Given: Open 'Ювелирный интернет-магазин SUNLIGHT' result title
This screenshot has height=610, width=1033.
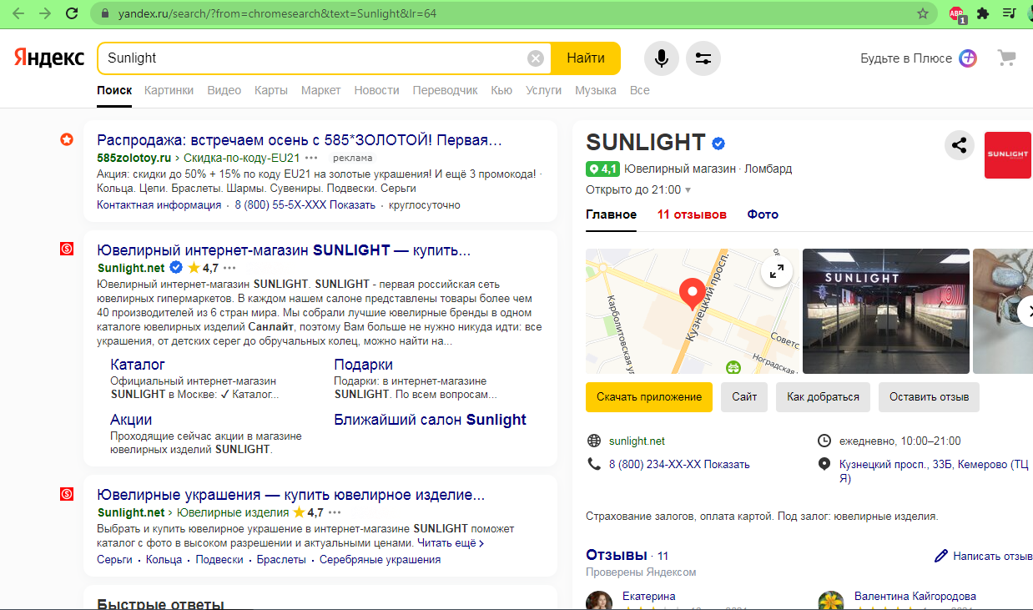Looking at the screenshot, I should tap(284, 250).
